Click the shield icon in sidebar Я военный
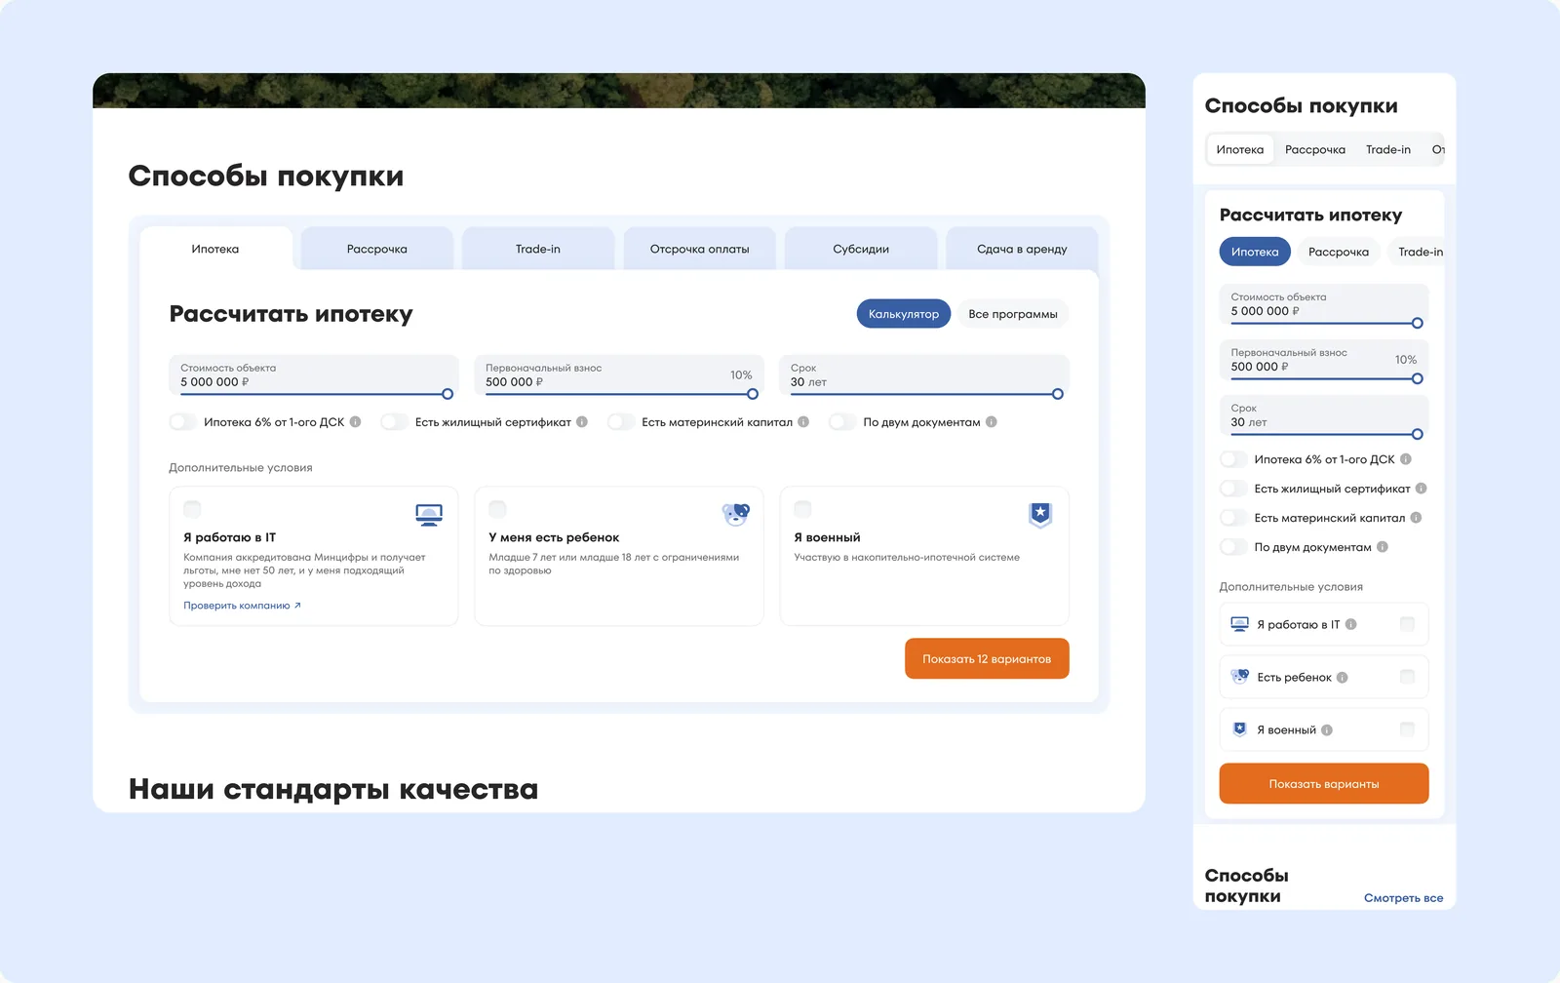1560x983 pixels. pyautogui.click(x=1238, y=727)
